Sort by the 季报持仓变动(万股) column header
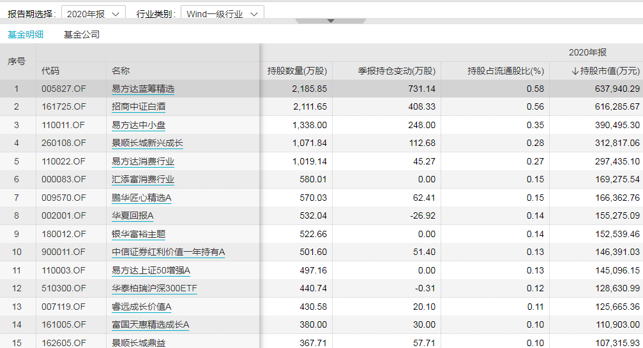The image size is (643, 348). [397, 71]
